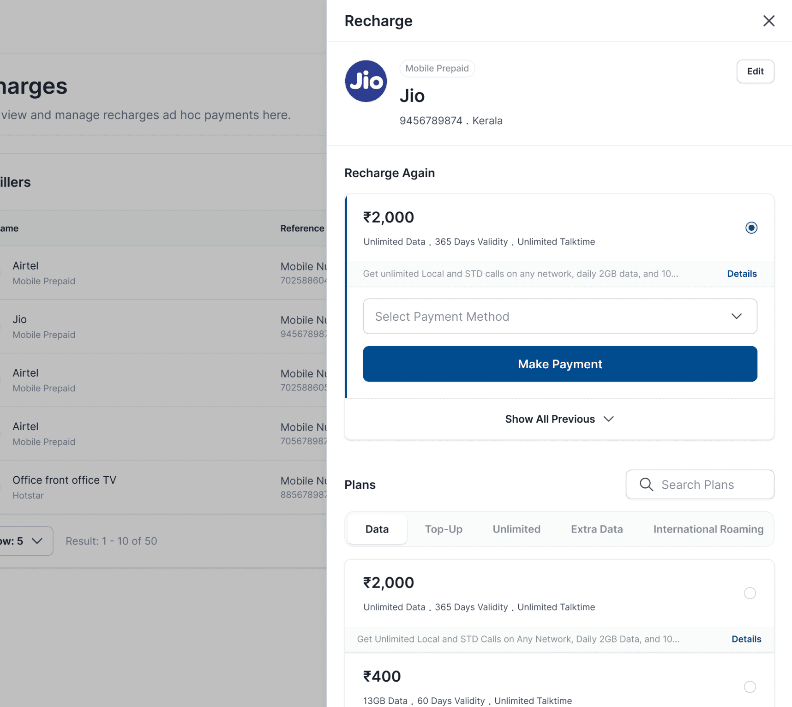Switch to the Top-Up plans tab

(x=444, y=529)
